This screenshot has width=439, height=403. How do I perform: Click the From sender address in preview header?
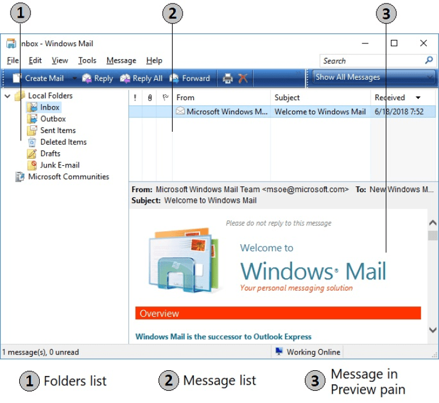(x=252, y=189)
